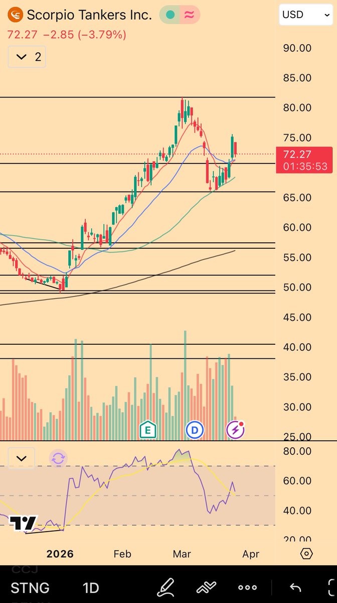The image size is (337, 603).
Task: Click the Scorpio Tankers Inc. title
Action: (89, 15)
